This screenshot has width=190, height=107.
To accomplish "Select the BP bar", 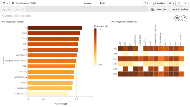I will click(55, 28).
